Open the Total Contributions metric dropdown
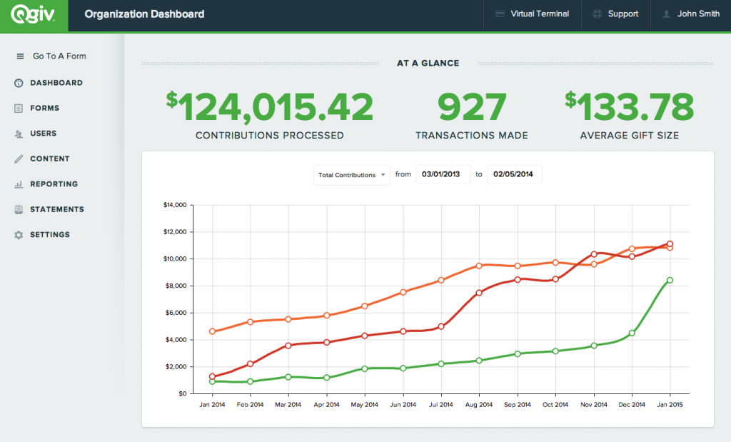The image size is (731, 442). pos(351,174)
